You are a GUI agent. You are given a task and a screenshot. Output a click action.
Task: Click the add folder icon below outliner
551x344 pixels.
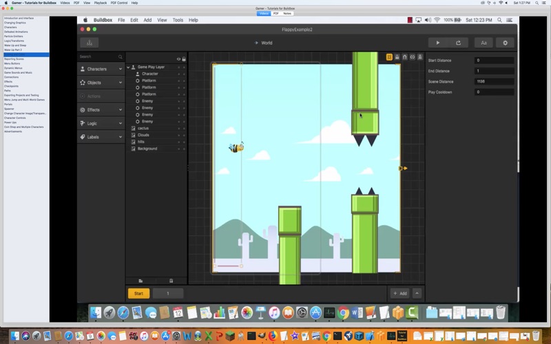141,281
